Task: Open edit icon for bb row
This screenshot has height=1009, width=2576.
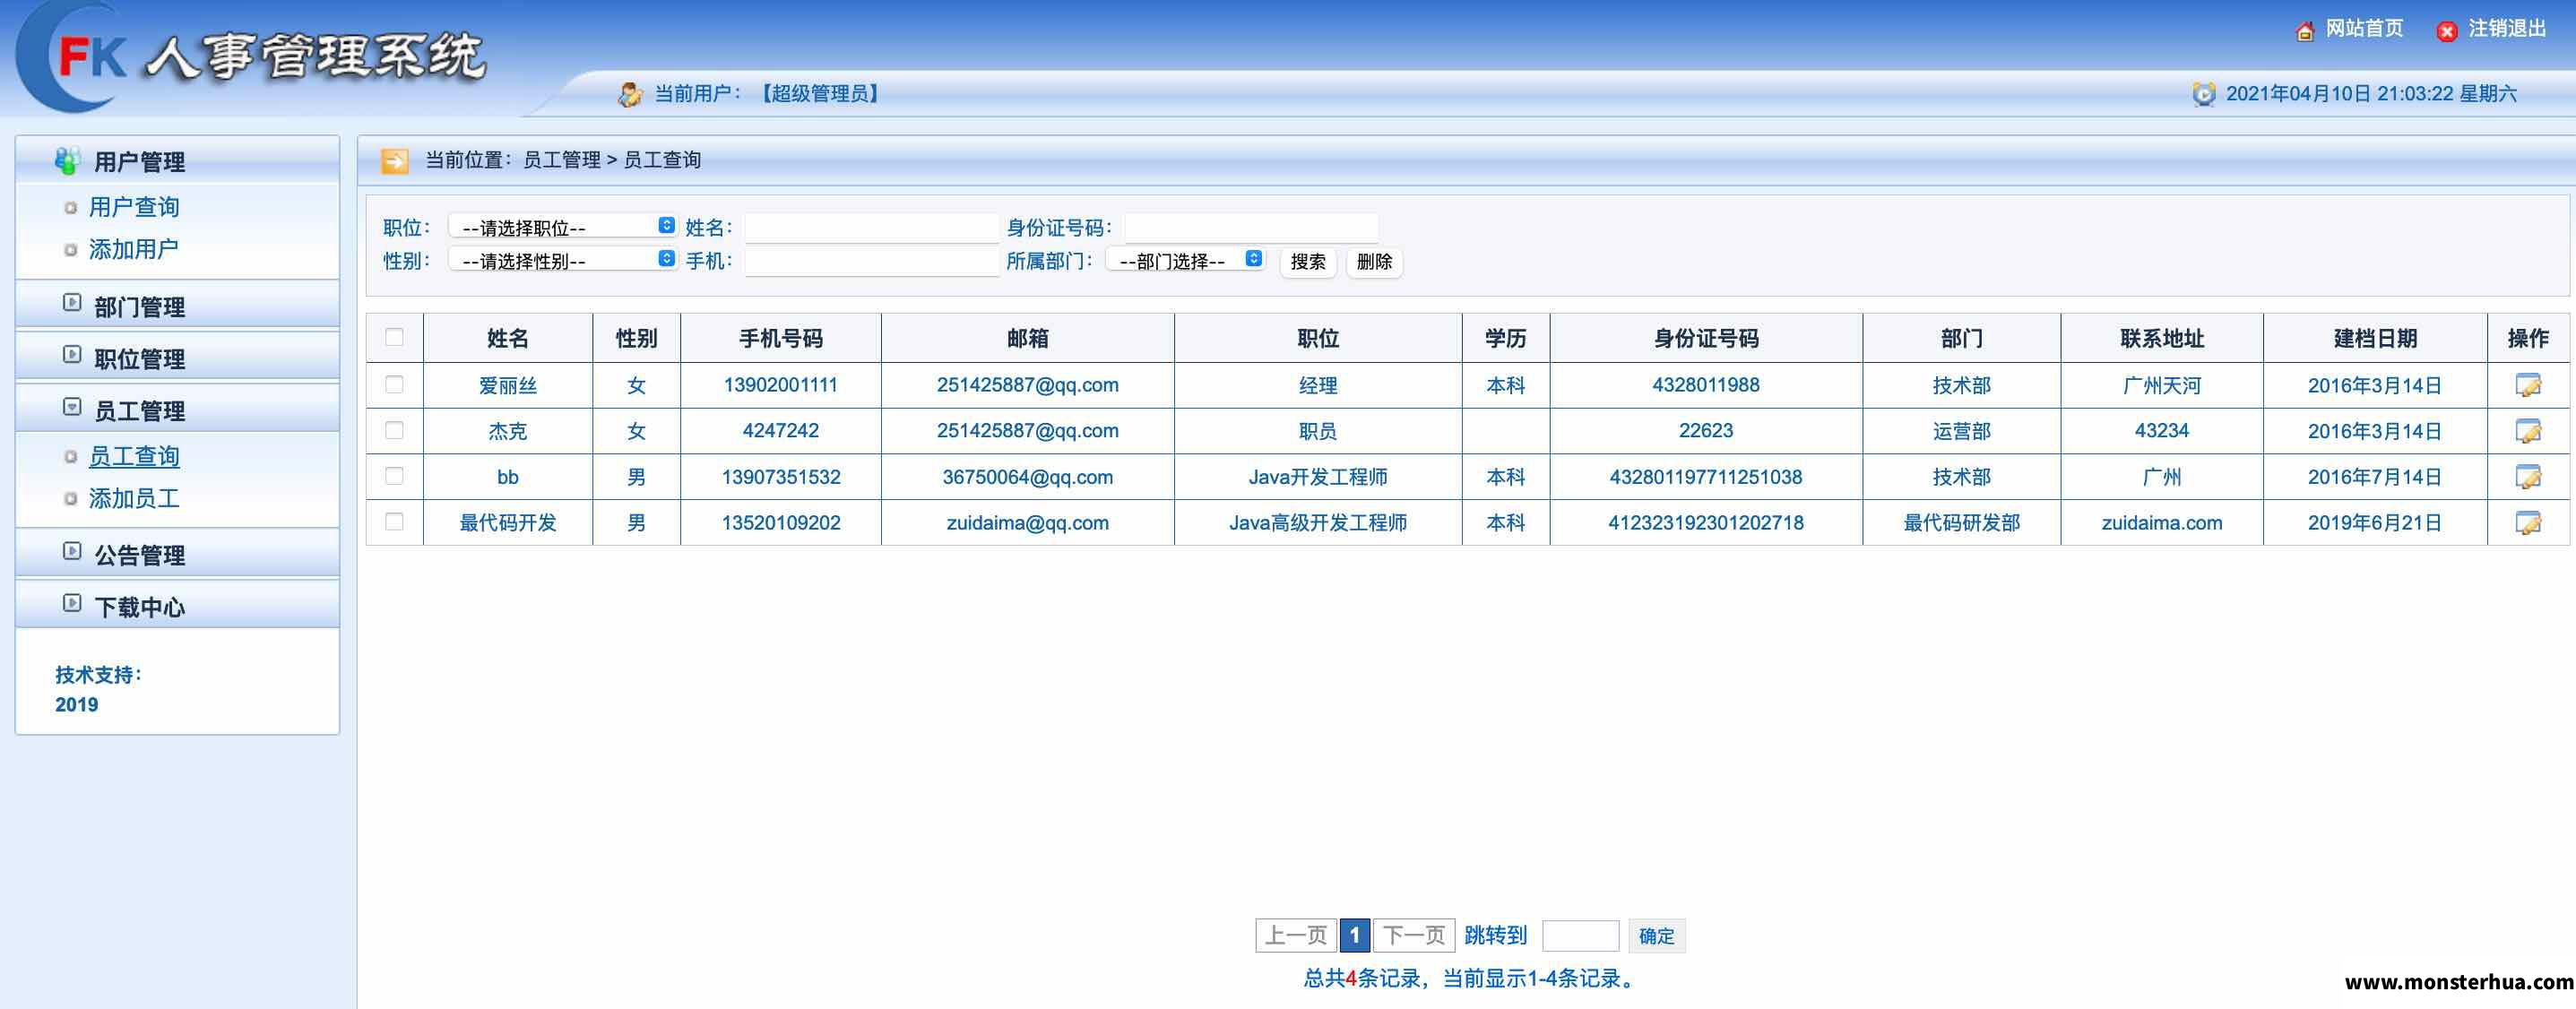Action: click(2527, 477)
